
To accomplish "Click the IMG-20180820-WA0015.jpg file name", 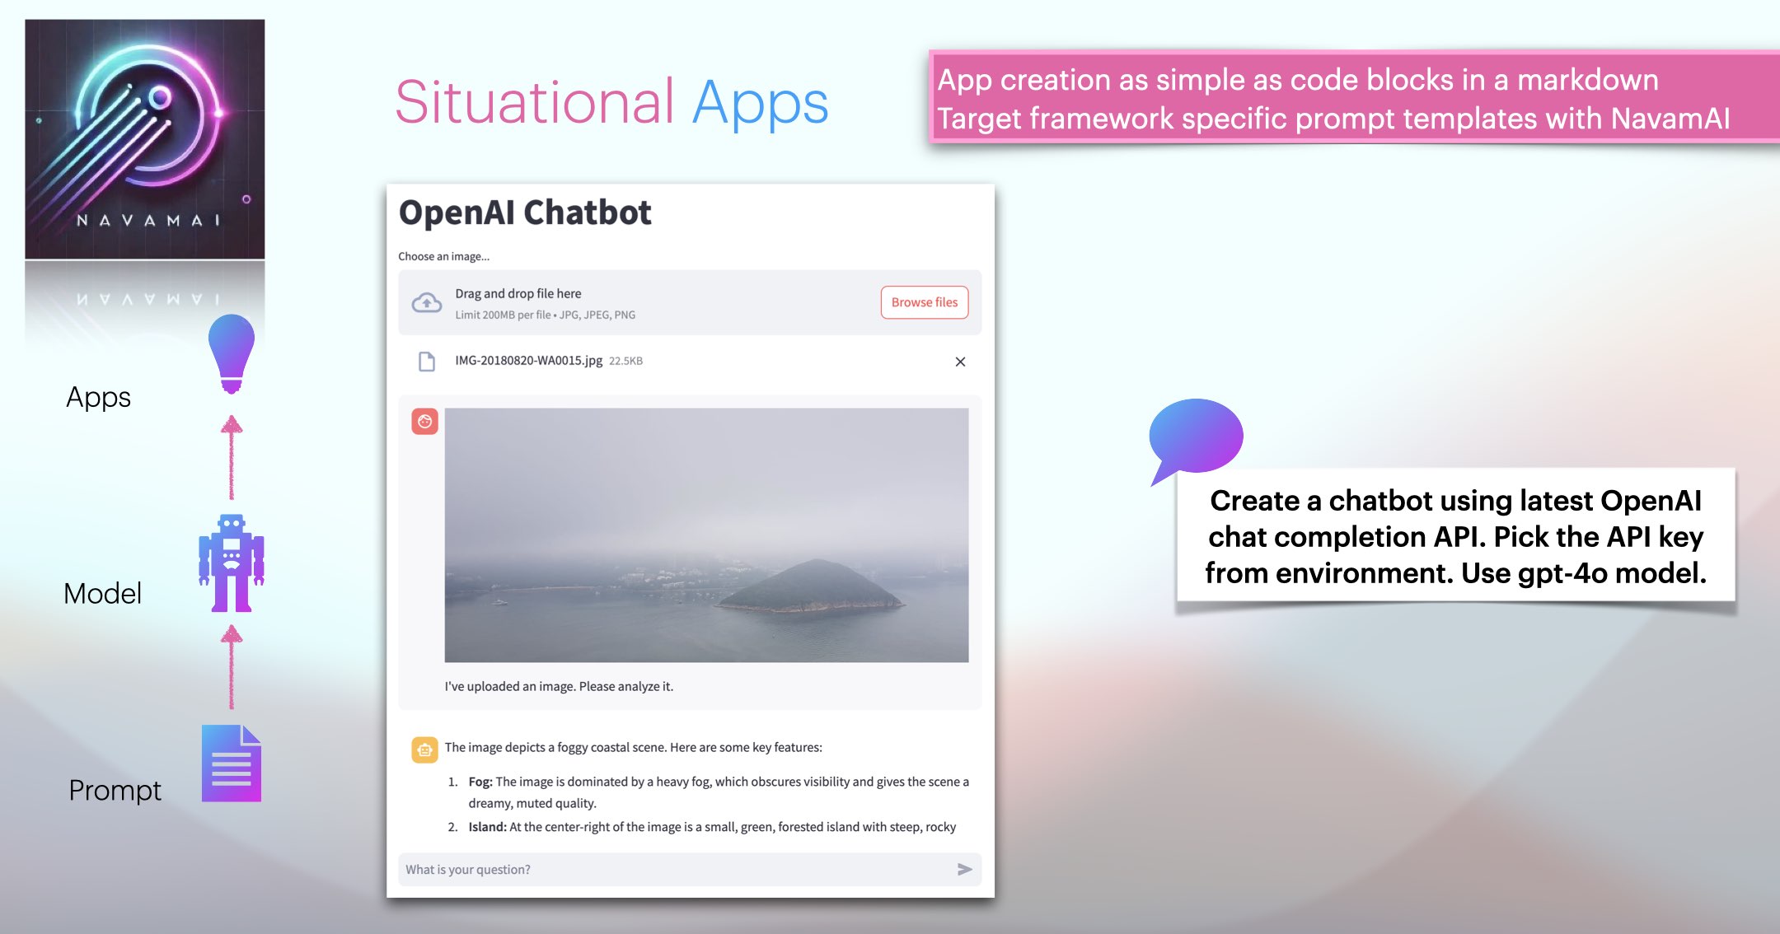I will coord(529,361).
